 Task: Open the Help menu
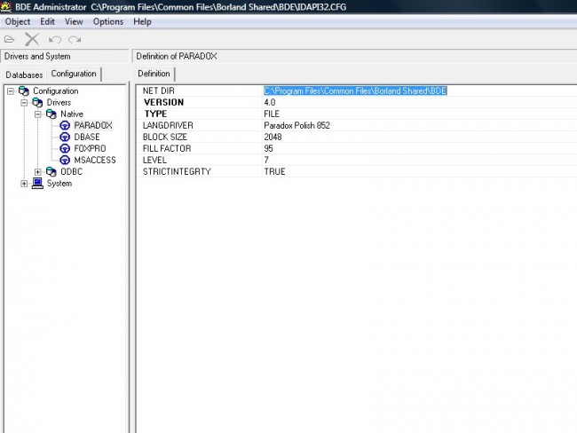tap(142, 21)
